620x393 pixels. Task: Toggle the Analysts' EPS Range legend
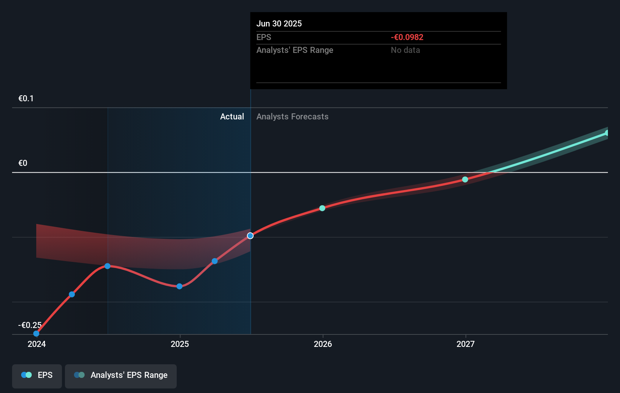tap(120, 376)
